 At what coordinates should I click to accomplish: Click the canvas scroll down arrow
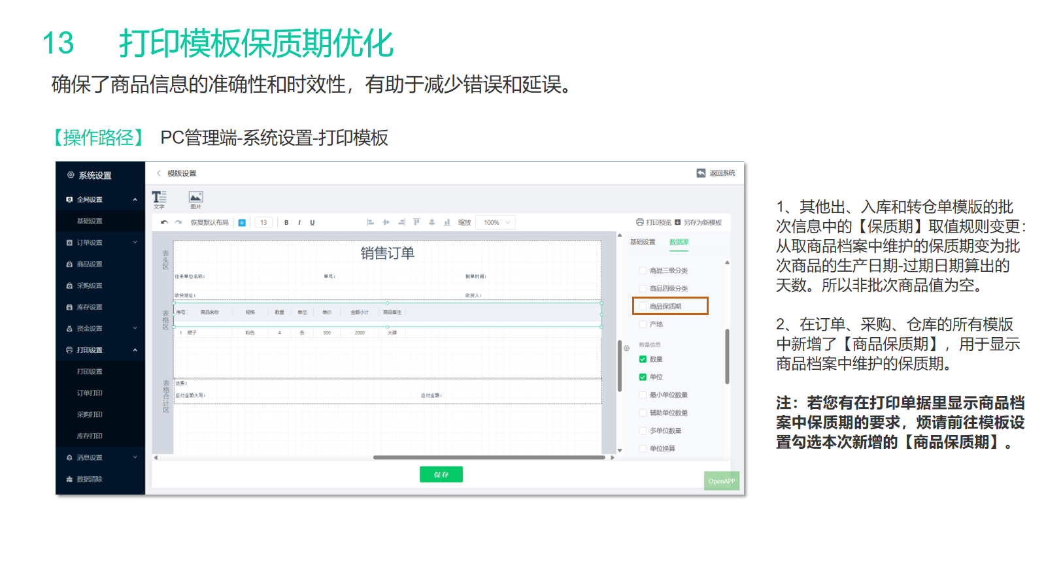620,450
